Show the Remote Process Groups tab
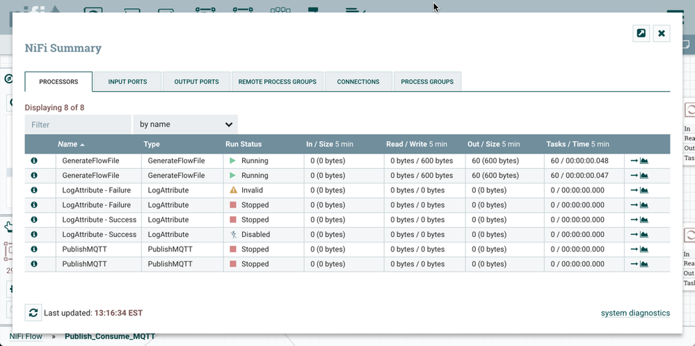 (x=277, y=81)
